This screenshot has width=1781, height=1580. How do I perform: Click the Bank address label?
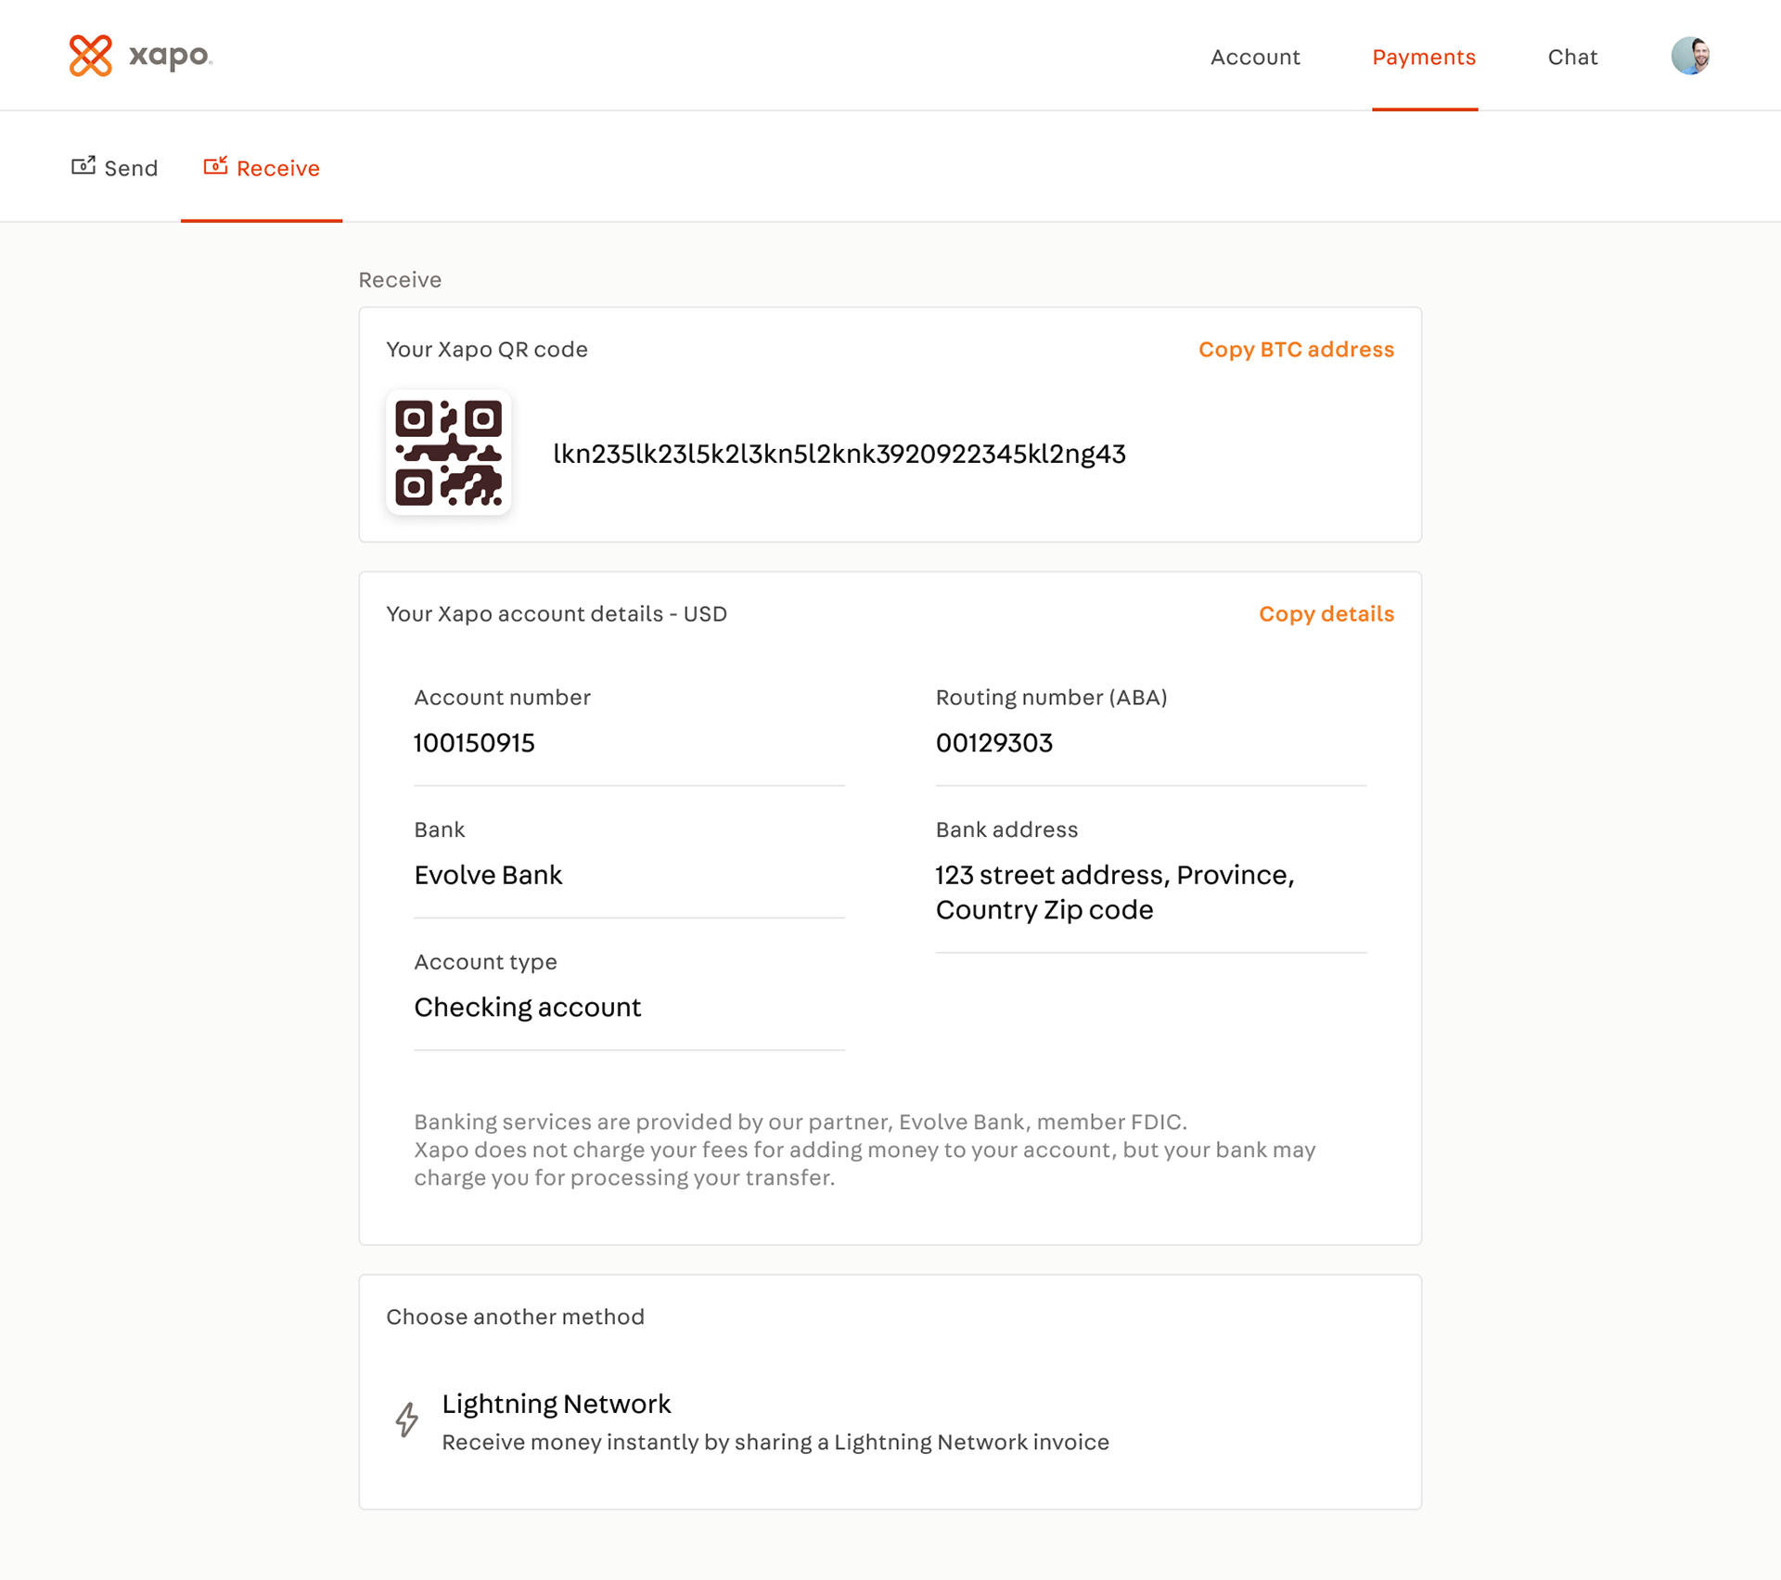[x=1006, y=829]
